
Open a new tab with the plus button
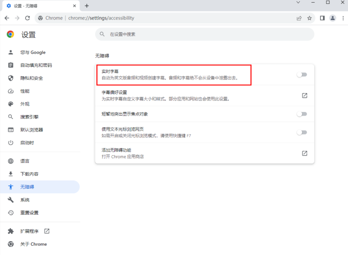coord(87,6)
